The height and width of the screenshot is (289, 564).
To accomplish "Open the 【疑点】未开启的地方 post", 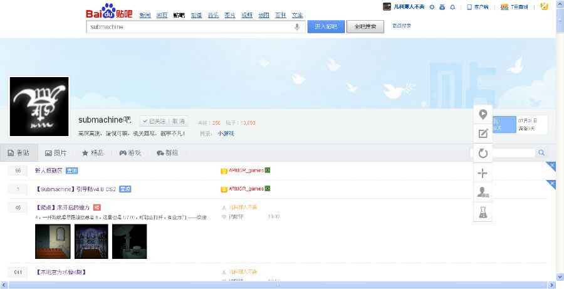I will click(62, 208).
